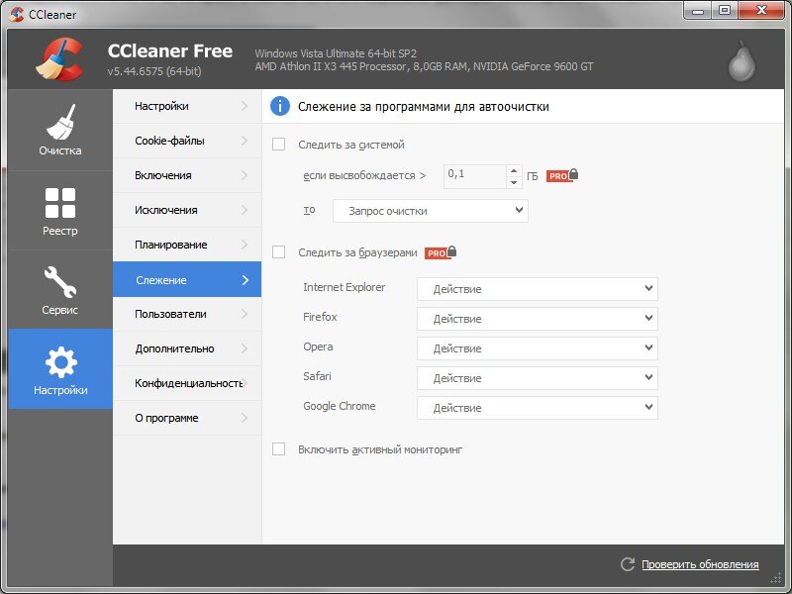Enable Следить за браузерами checkbox
The image size is (792, 594).
click(279, 252)
